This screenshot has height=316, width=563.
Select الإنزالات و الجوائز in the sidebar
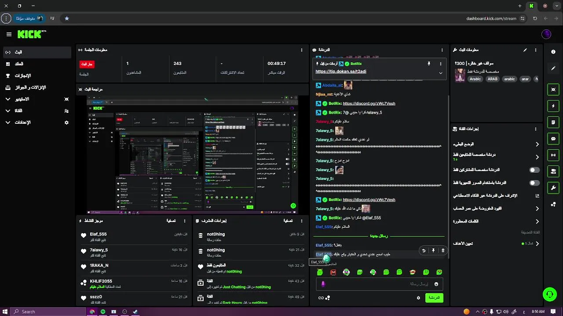37,87
